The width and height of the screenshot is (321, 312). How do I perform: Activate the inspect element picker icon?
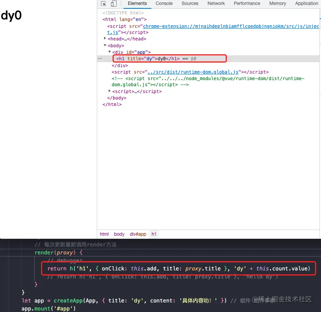click(x=104, y=4)
